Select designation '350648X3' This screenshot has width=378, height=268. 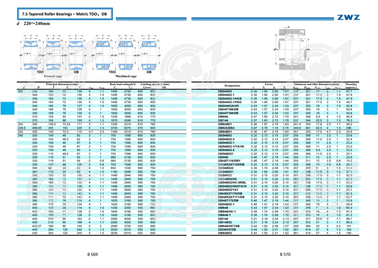click(x=225, y=233)
